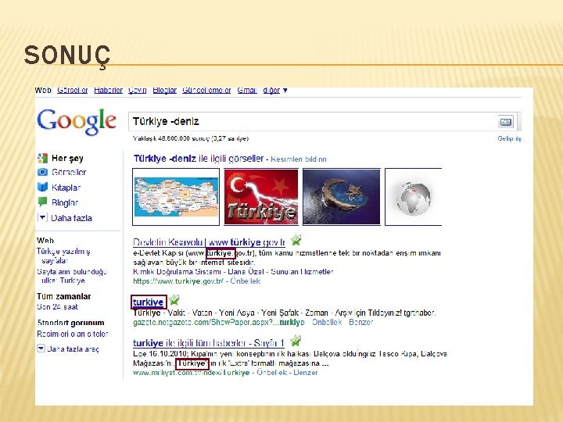Open the Gelişmiş advanced search link
The image size is (563, 422).
pyautogui.click(x=509, y=138)
